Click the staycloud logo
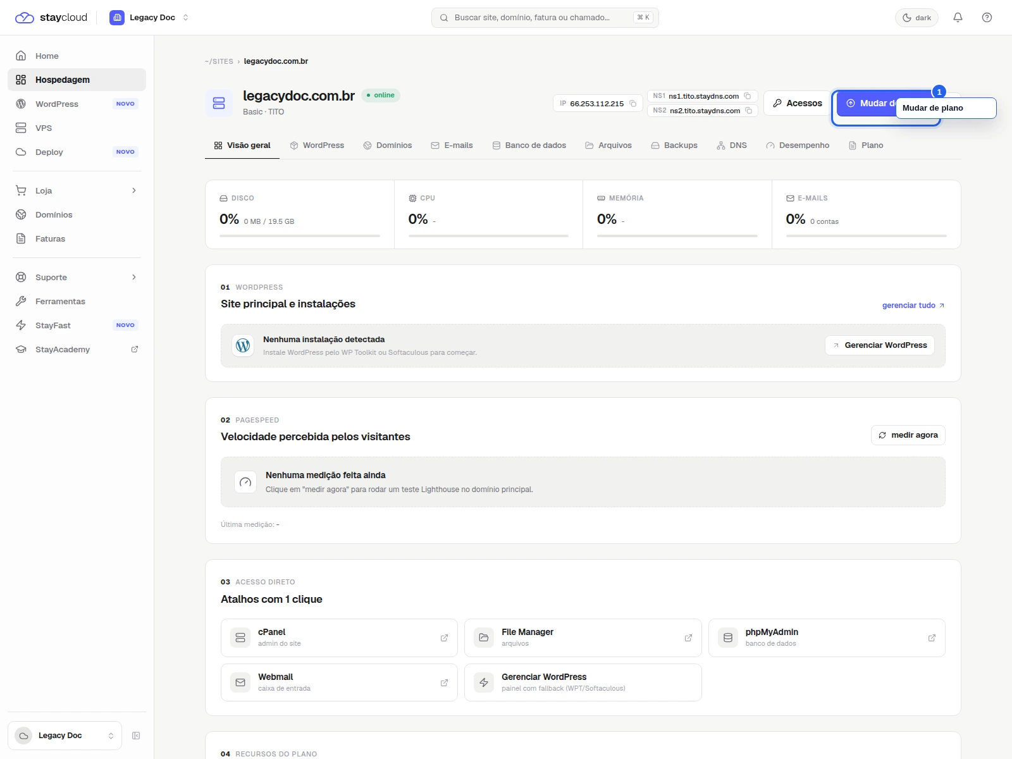The width and height of the screenshot is (1012, 759). click(x=51, y=18)
